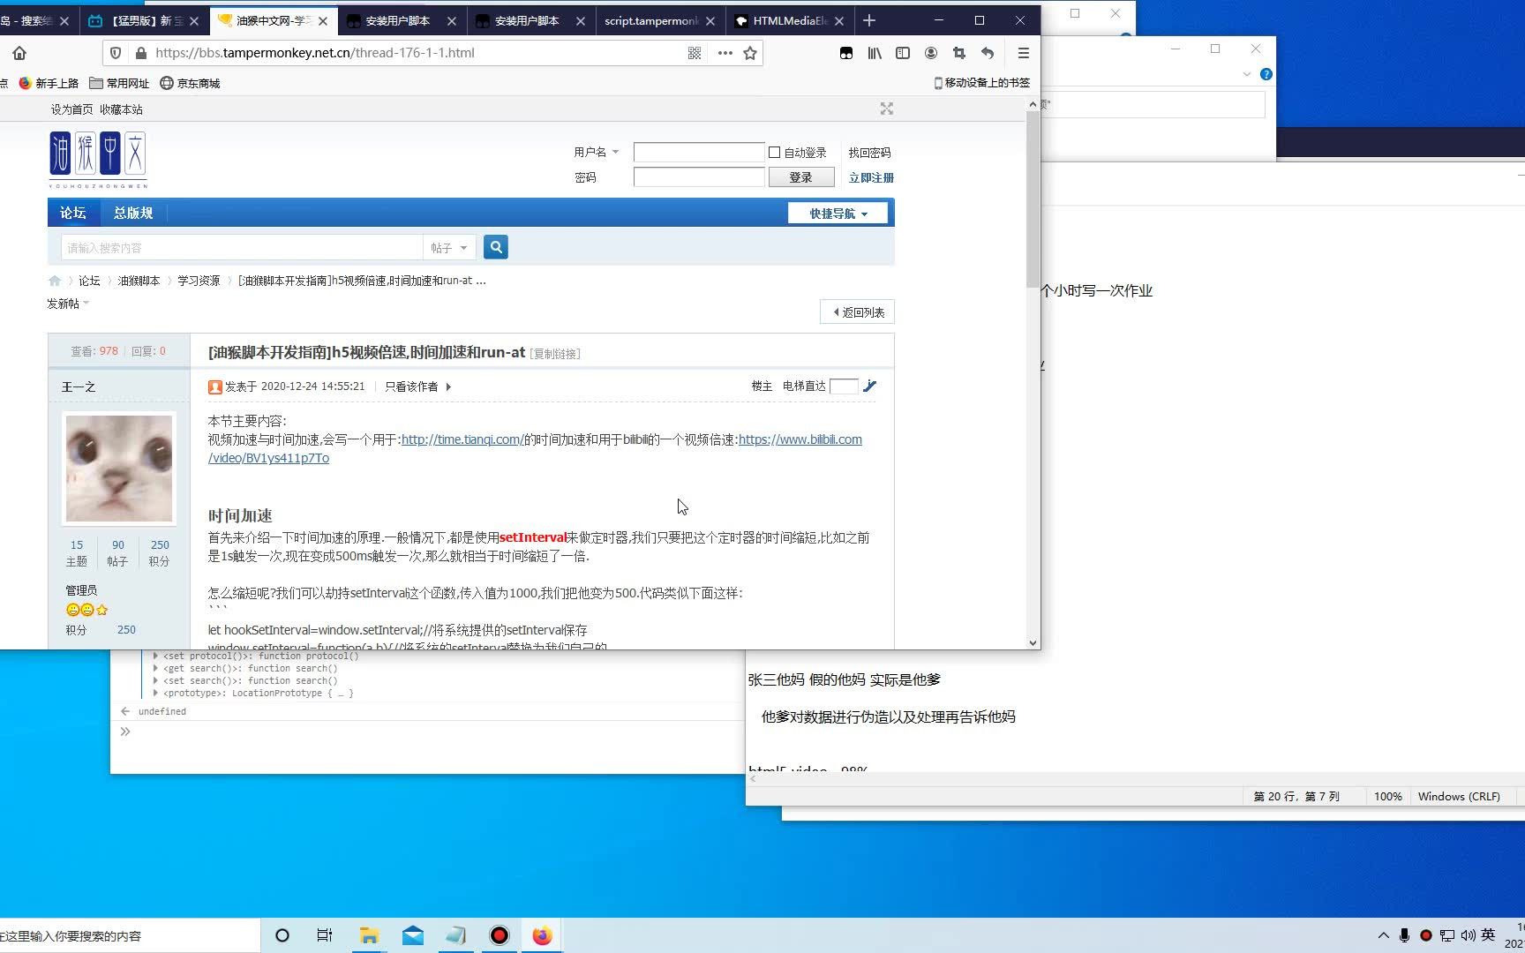This screenshot has height=953, width=1525.
Task: Click the elevator jump pen icon
Action: (869, 386)
